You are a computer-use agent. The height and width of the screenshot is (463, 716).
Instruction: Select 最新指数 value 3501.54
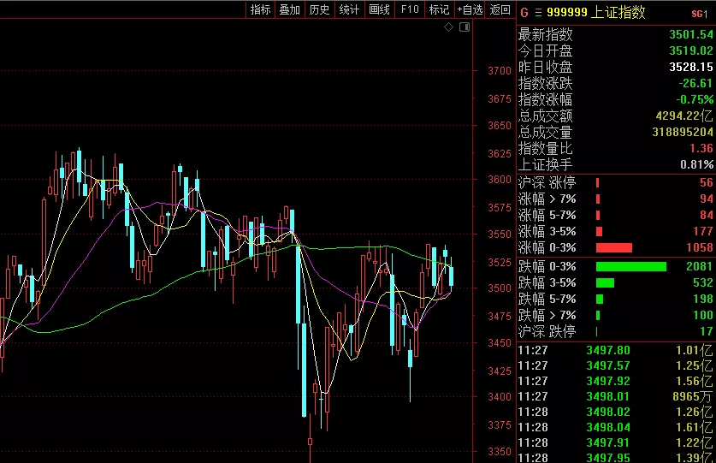(x=691, y=34)
